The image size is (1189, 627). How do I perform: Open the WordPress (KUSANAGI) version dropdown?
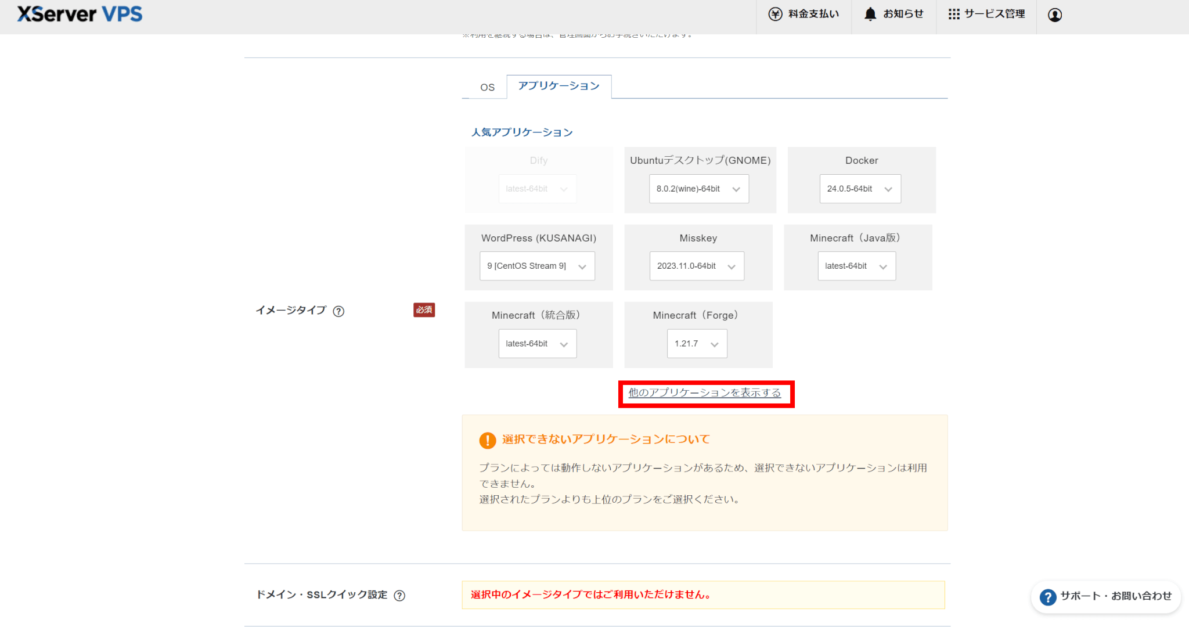point(537,266)
